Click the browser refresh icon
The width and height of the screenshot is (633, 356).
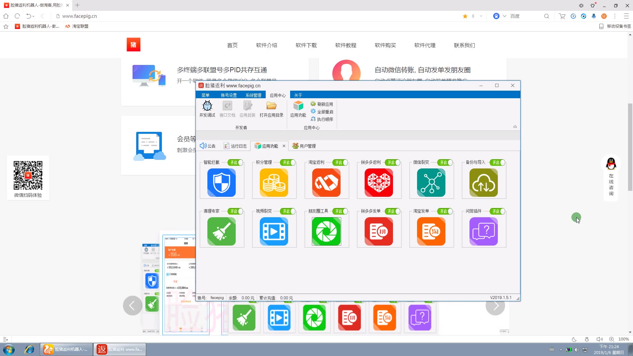click(17, 16)
